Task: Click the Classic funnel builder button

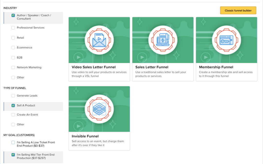Action: pyautogui.click(x=238, y=10)
